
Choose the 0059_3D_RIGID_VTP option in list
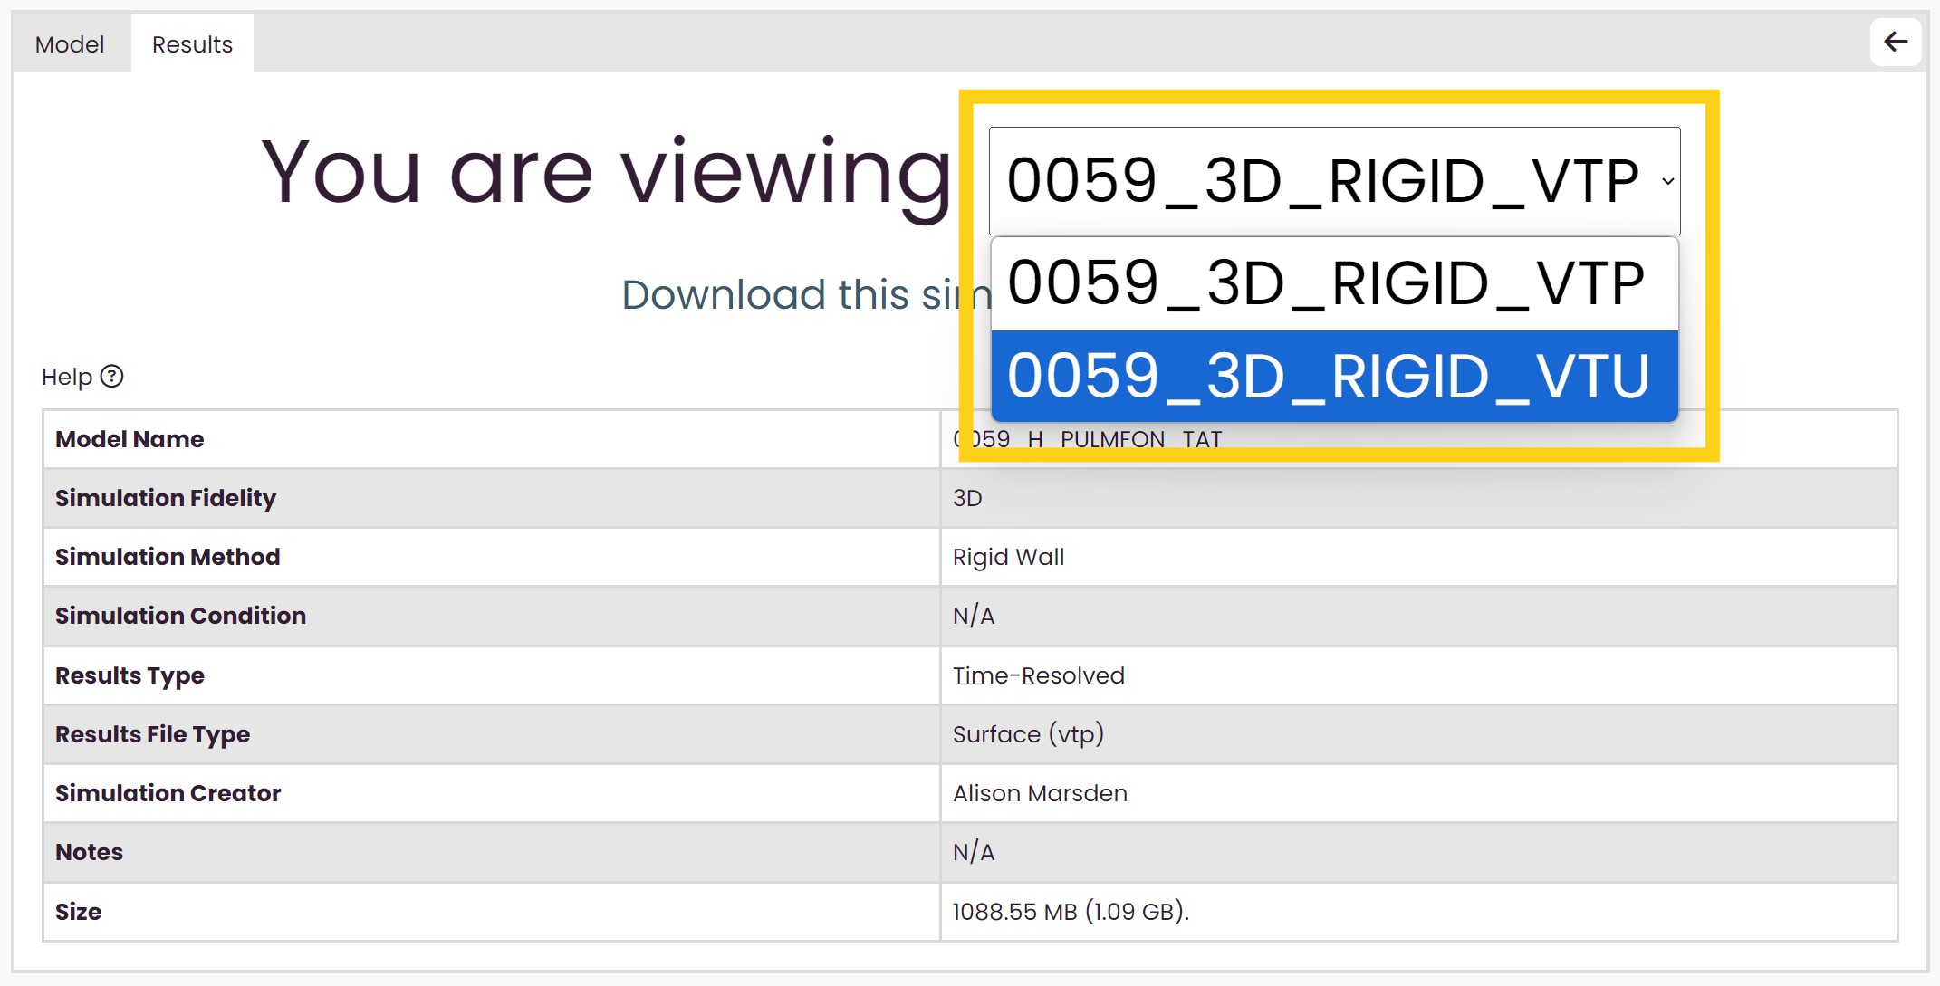[1334, 284]
